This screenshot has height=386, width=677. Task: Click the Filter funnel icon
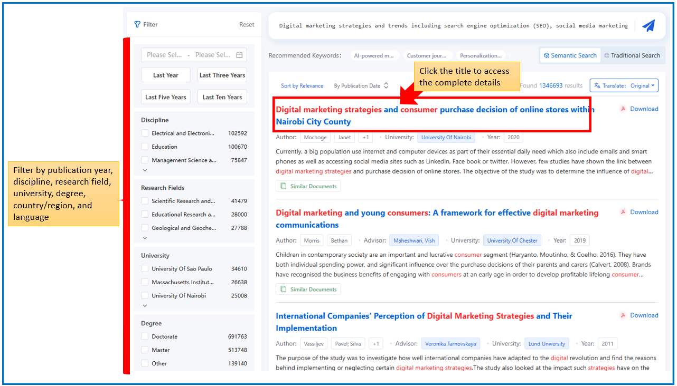pos(137,24)
